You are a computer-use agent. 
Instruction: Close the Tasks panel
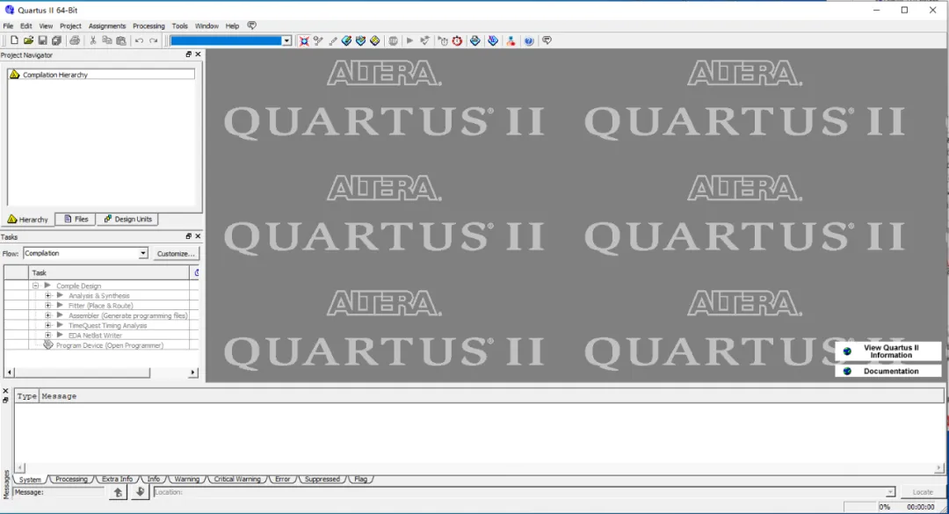point(198,236)
